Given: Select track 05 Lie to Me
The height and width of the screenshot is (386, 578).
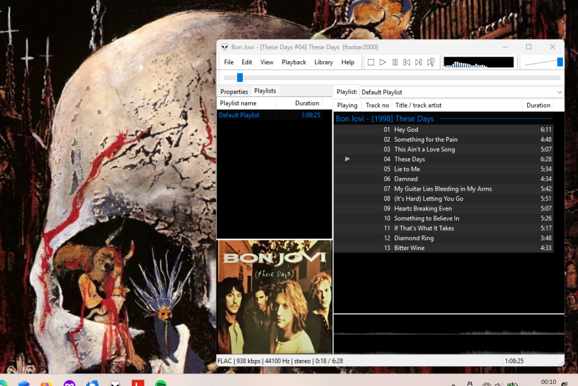Looking at the screenshot, I should coord(443,169).
